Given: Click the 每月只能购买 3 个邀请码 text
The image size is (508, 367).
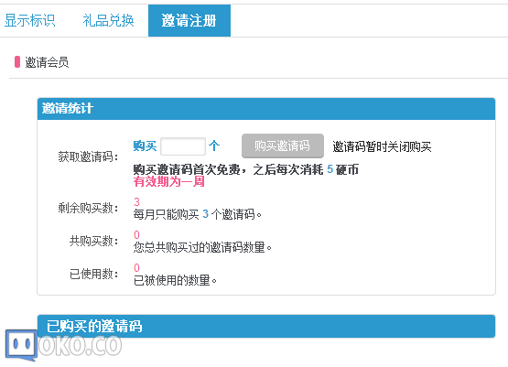Looking at the screenshot, I should pos(198,214).
